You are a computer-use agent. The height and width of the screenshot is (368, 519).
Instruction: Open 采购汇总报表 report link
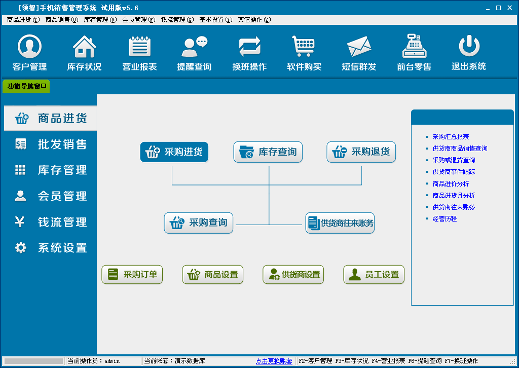point(451,137)
